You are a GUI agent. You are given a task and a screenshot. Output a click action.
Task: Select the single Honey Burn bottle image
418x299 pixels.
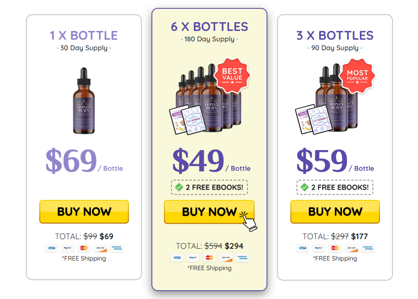click(84, 101)
